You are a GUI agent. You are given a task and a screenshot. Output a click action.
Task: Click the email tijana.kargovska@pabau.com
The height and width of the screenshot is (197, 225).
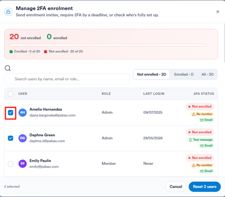coord(53,115)
